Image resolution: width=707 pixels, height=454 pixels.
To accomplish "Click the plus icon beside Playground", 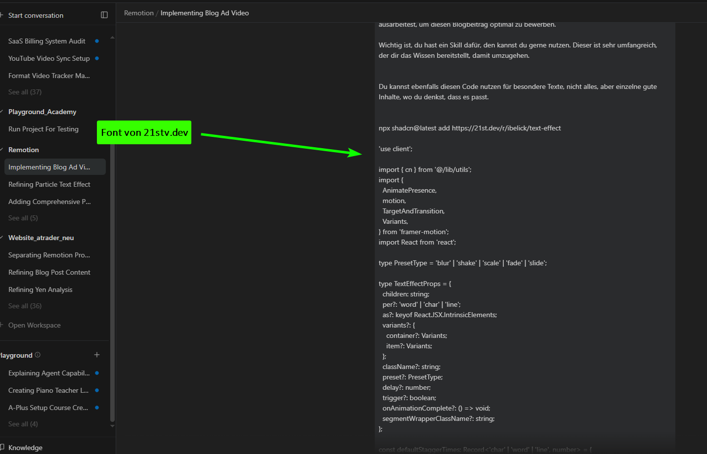I will click(97, 355).
